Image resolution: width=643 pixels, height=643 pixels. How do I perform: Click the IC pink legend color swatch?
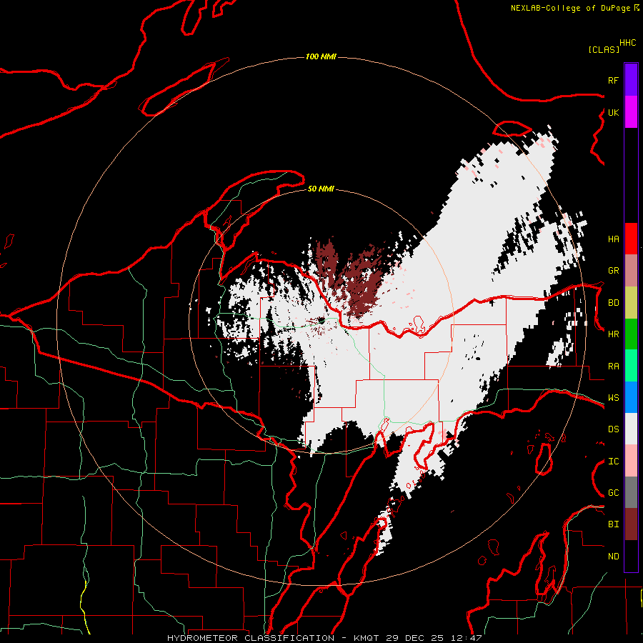coord(631,461)
